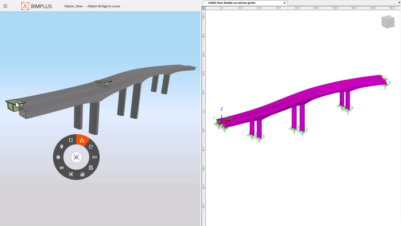Image resolution: width=401 pixels, height=226 pixels.
Task: Click the fullscreen expand icon in radial menu
Action: pyautogui.click(x=71, y=140)
